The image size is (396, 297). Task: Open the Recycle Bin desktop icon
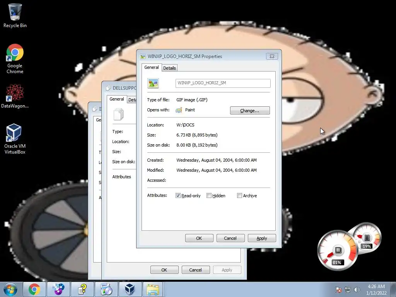pos(15,15)
